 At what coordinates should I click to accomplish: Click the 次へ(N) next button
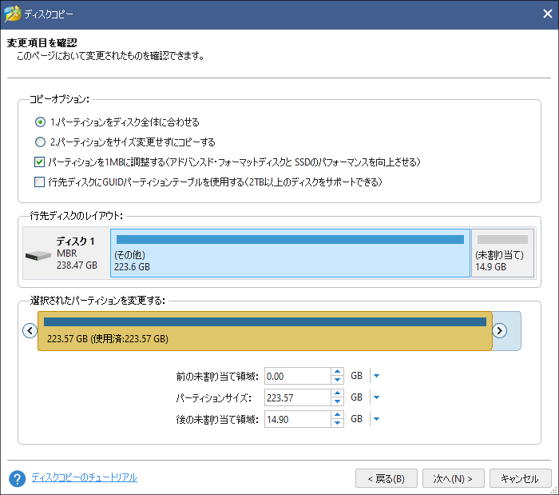(453, 478)
